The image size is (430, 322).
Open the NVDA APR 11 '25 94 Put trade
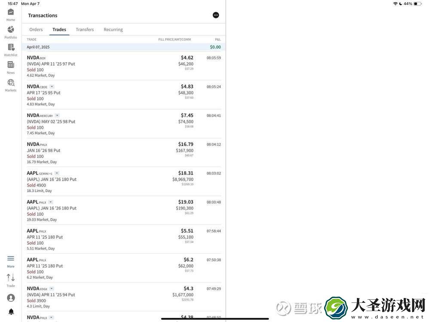[x=124, y=297]
